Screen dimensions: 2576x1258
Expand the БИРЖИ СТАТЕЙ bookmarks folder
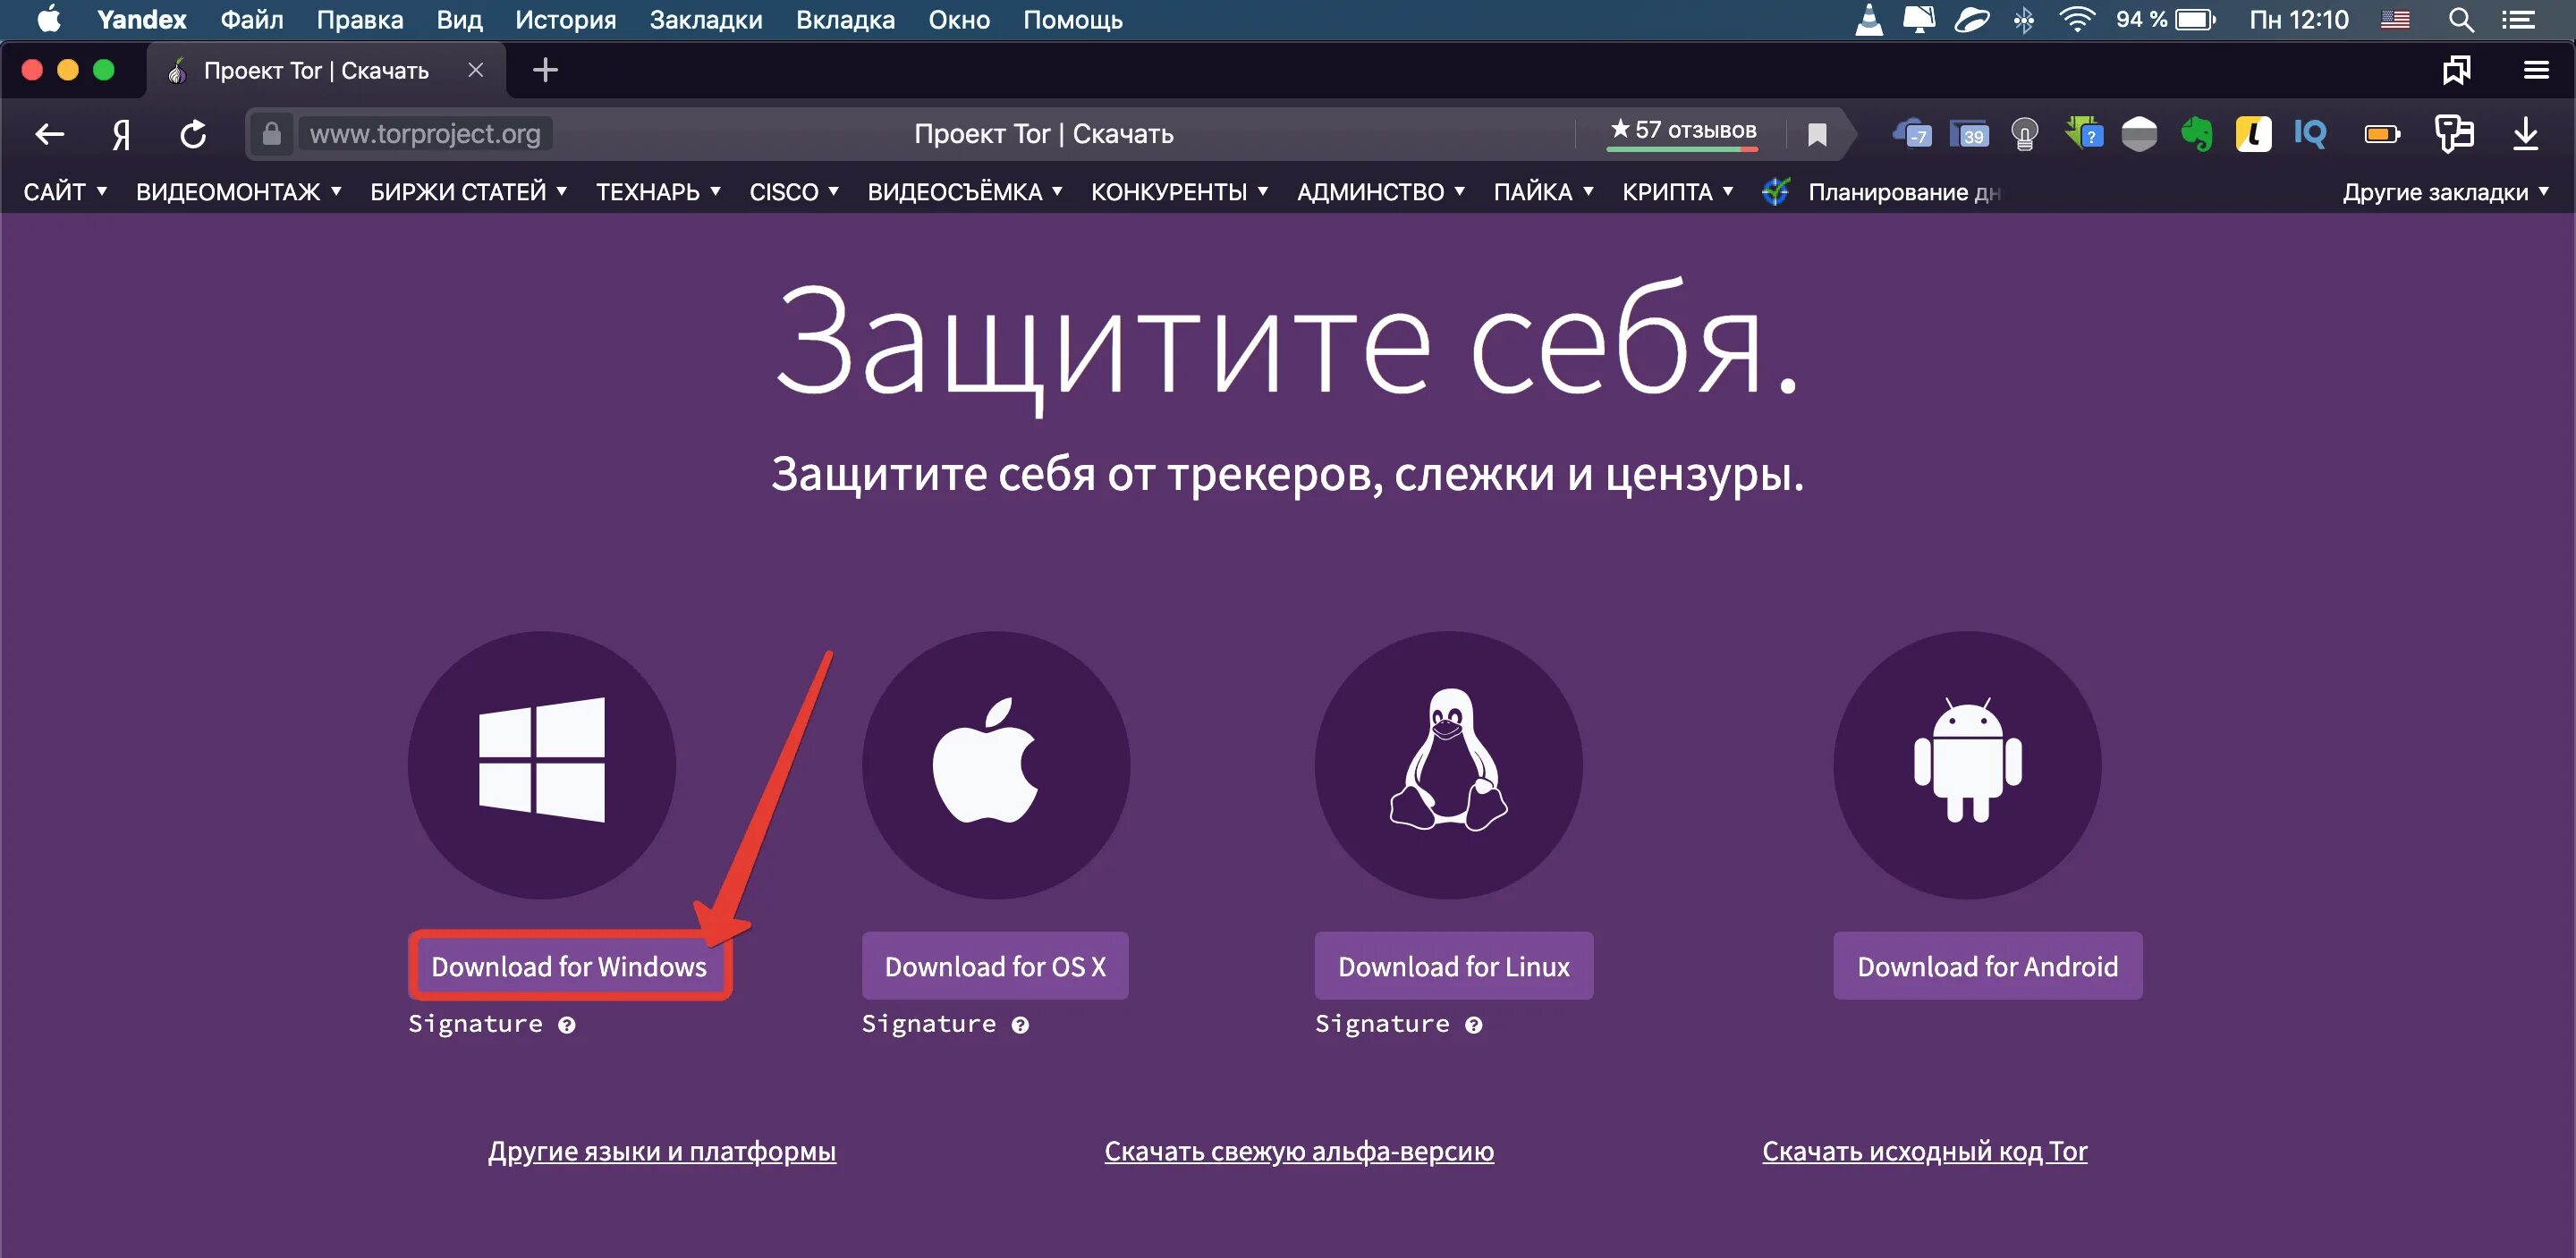[469, 192]
